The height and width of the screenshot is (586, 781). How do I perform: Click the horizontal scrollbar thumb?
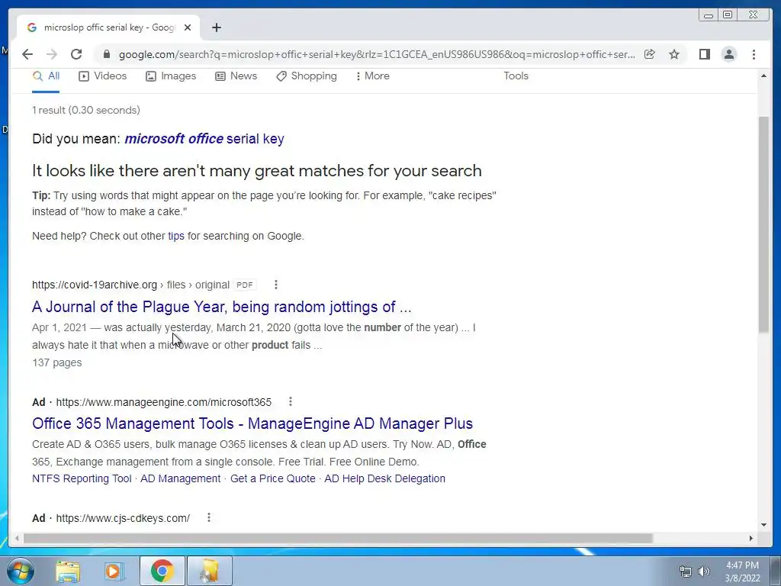338,538
